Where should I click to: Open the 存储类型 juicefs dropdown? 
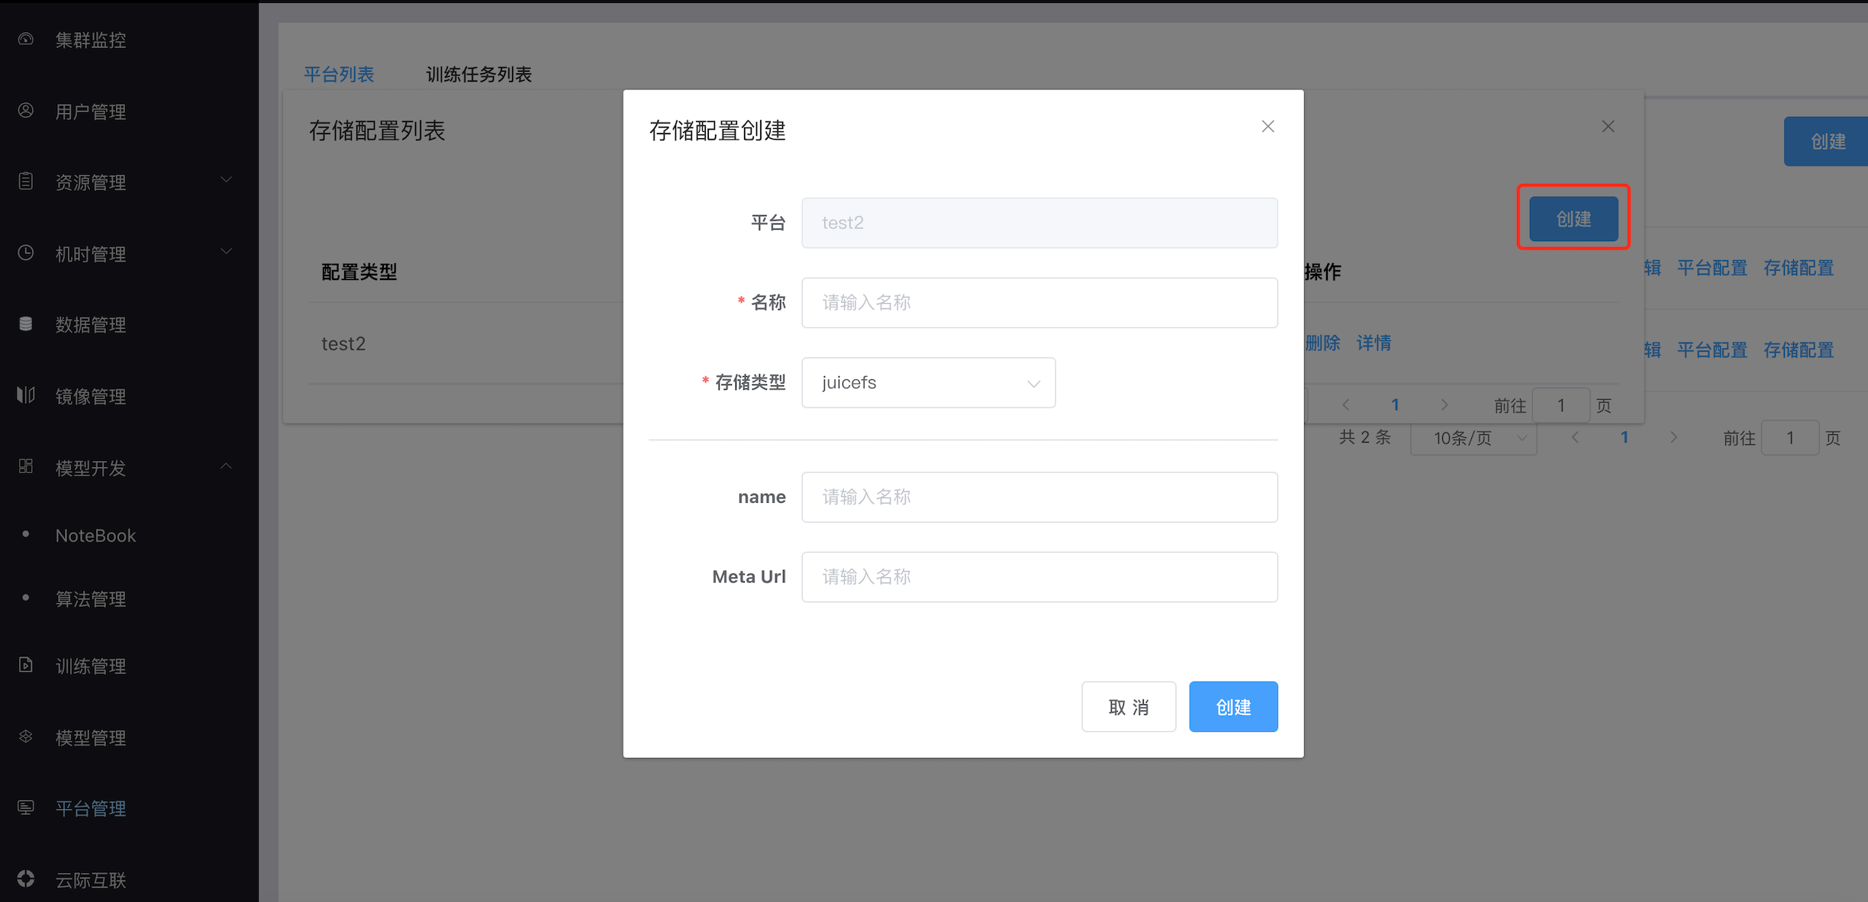tap(928, 382)
